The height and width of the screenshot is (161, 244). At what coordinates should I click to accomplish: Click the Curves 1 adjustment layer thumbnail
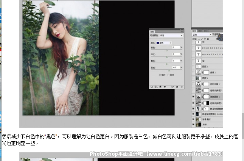coord(199,72)
